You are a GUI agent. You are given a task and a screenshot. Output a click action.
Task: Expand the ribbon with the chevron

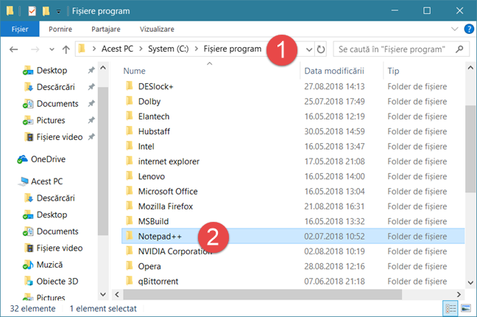click(x=454, y=29)
